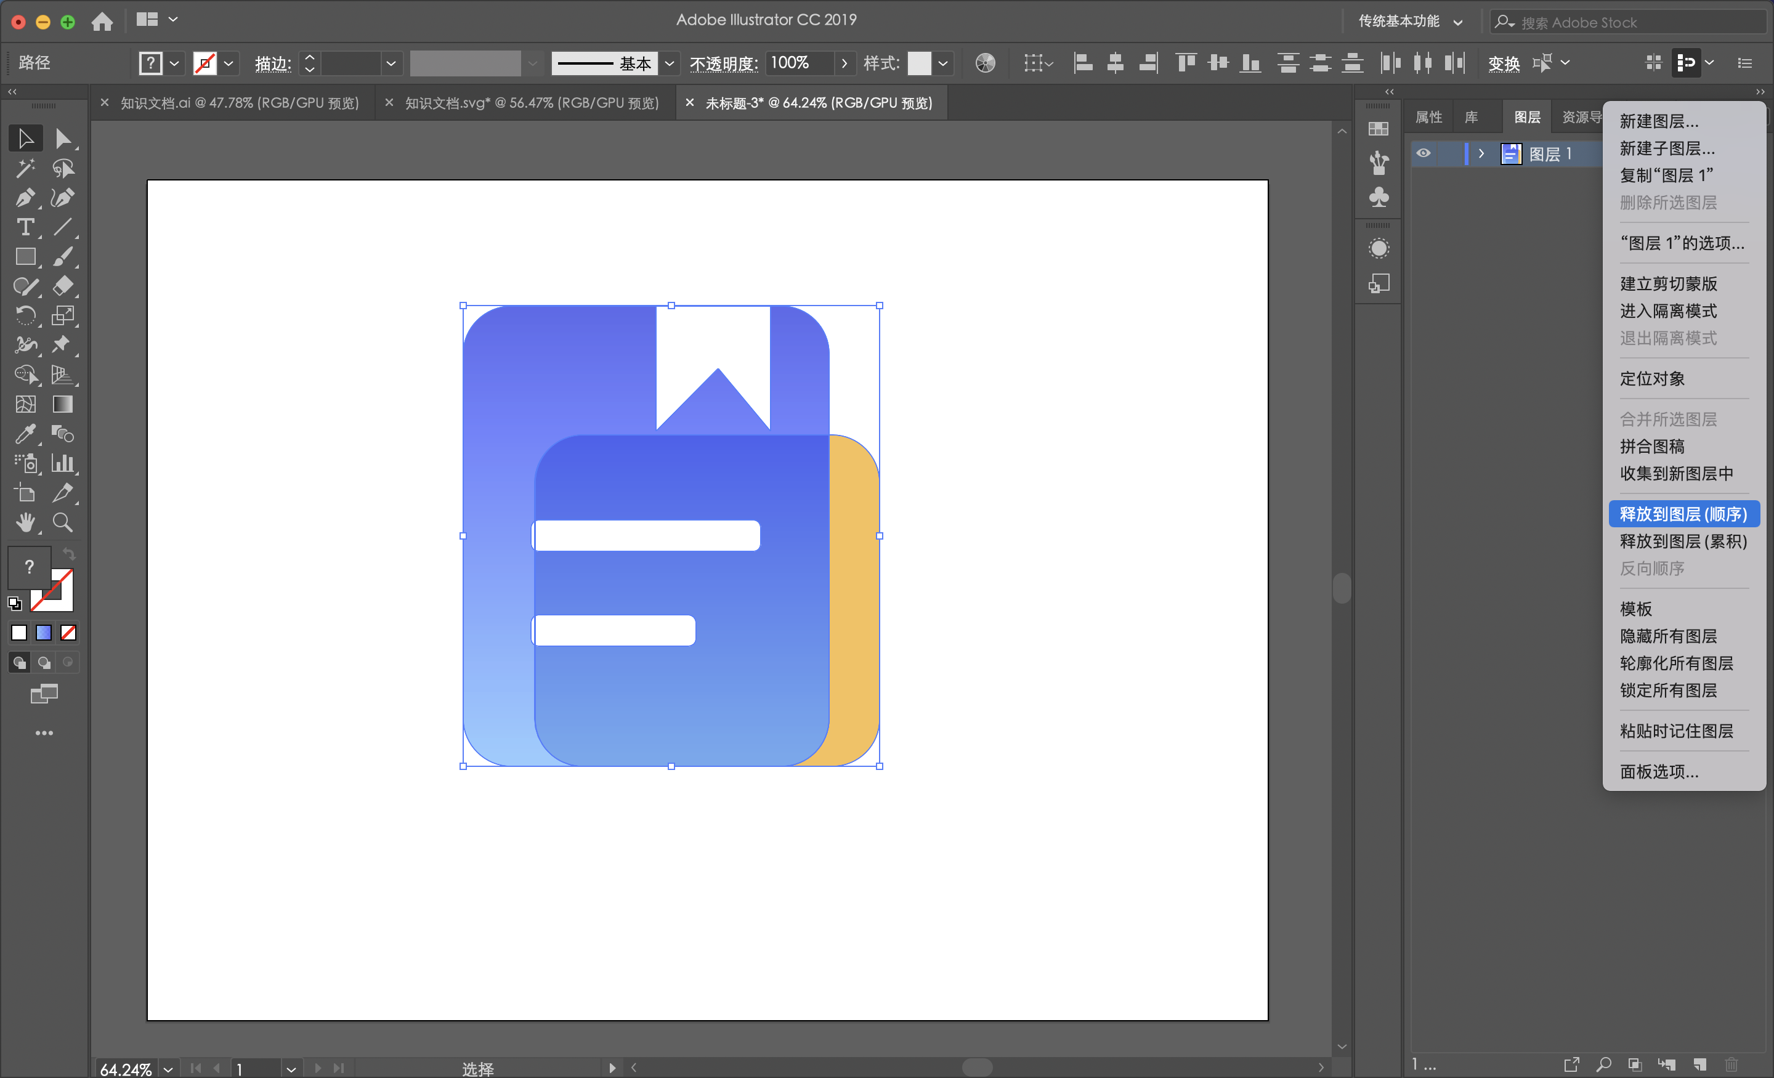Enable Draw Behind mode

(44, 662)
